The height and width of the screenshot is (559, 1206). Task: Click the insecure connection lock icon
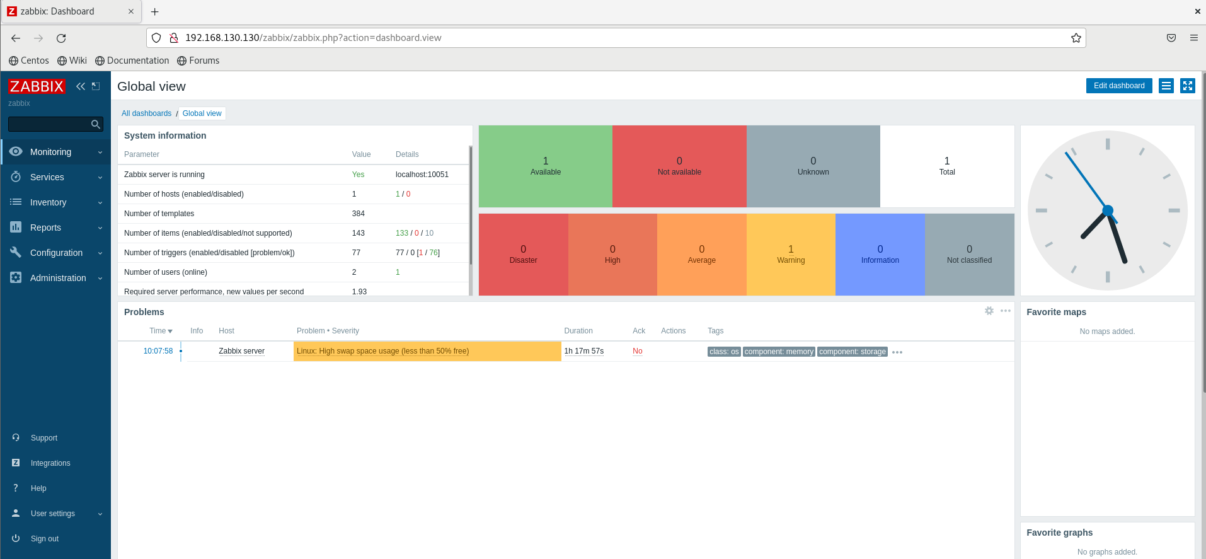coord(174,38)
